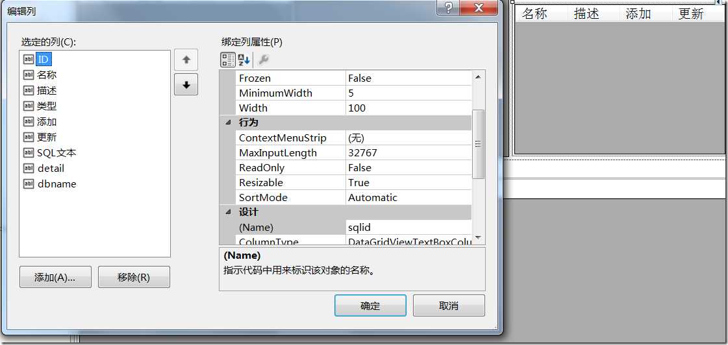728x345 pixels.
Task: Close the 编辑列 dialog
Action: pos(480,7)
